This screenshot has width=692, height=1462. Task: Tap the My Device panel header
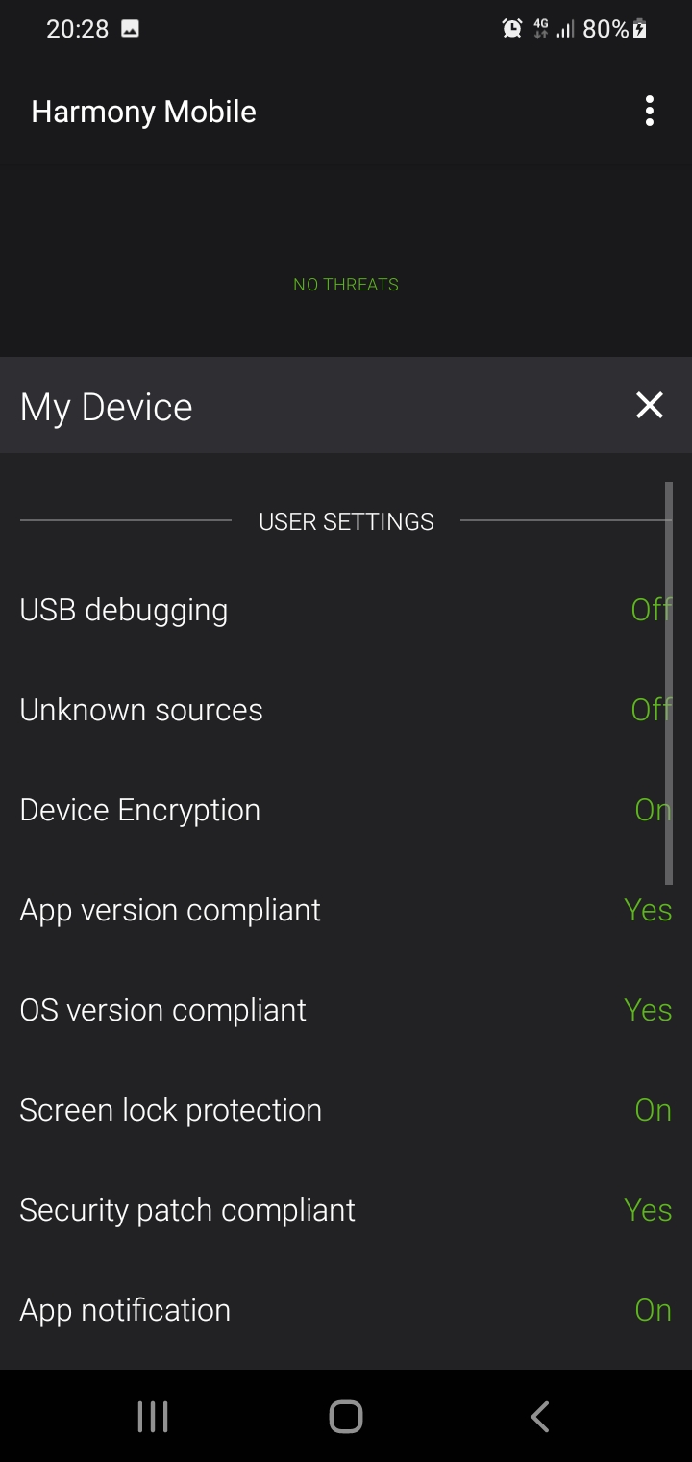(x=107, y=407)
